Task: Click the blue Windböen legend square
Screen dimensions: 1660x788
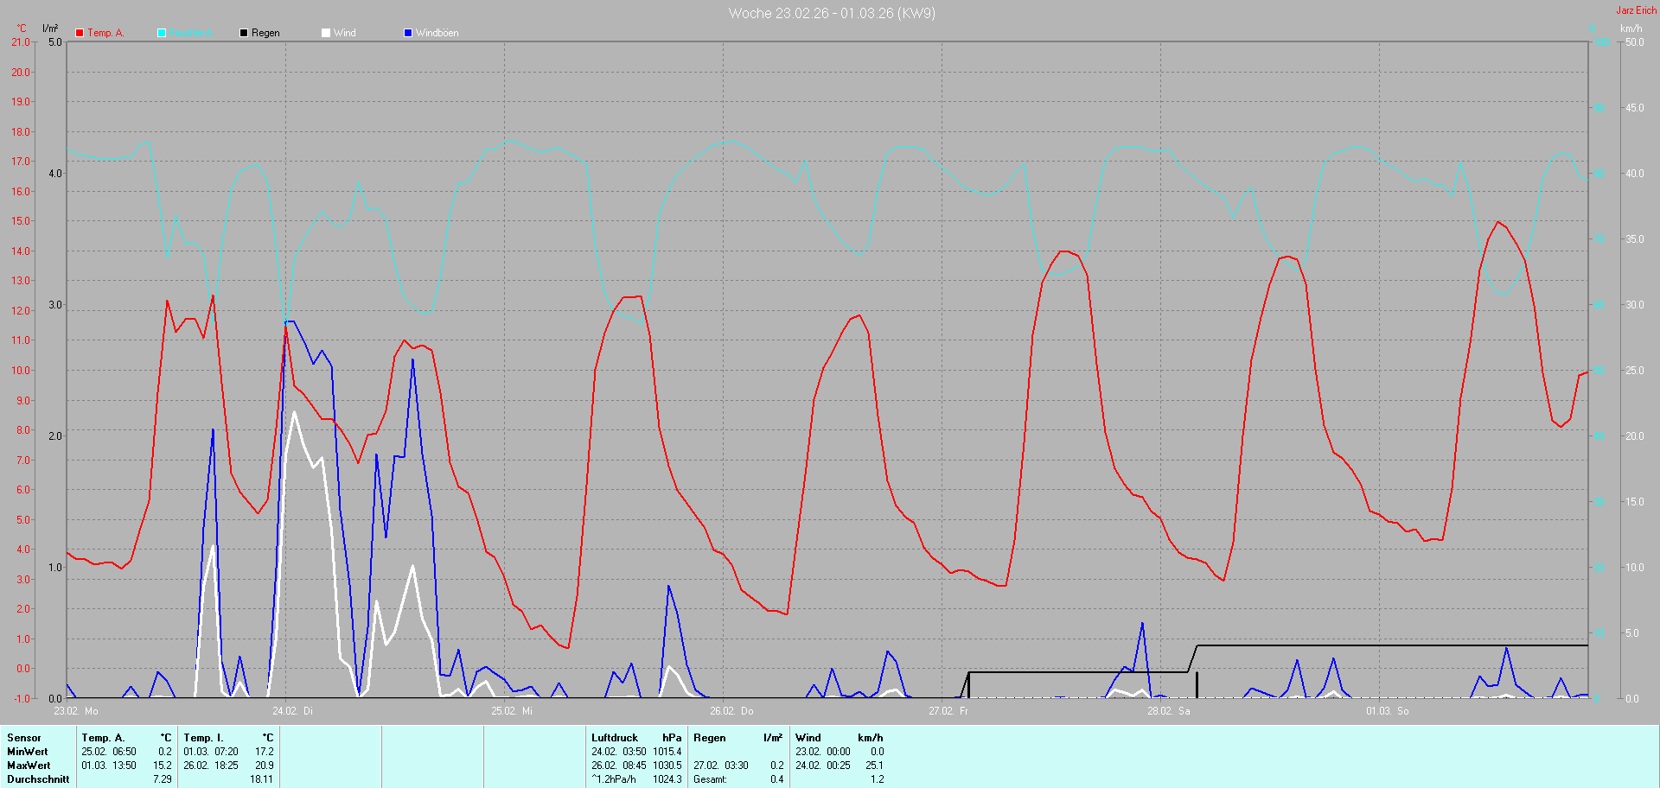Action: point(408,33)
